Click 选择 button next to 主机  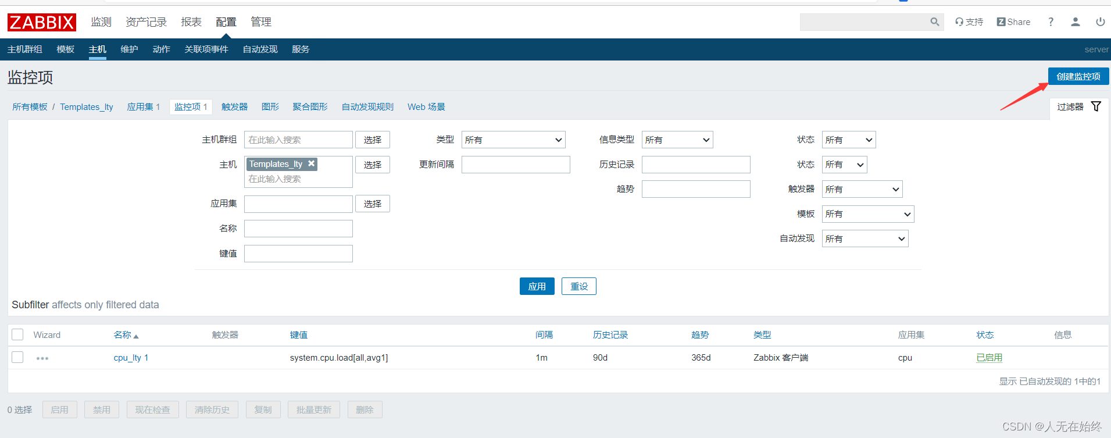pos(373,165)
